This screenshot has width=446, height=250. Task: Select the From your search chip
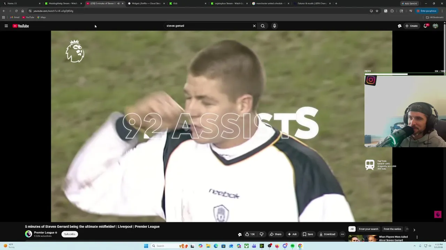click(368, 229)
